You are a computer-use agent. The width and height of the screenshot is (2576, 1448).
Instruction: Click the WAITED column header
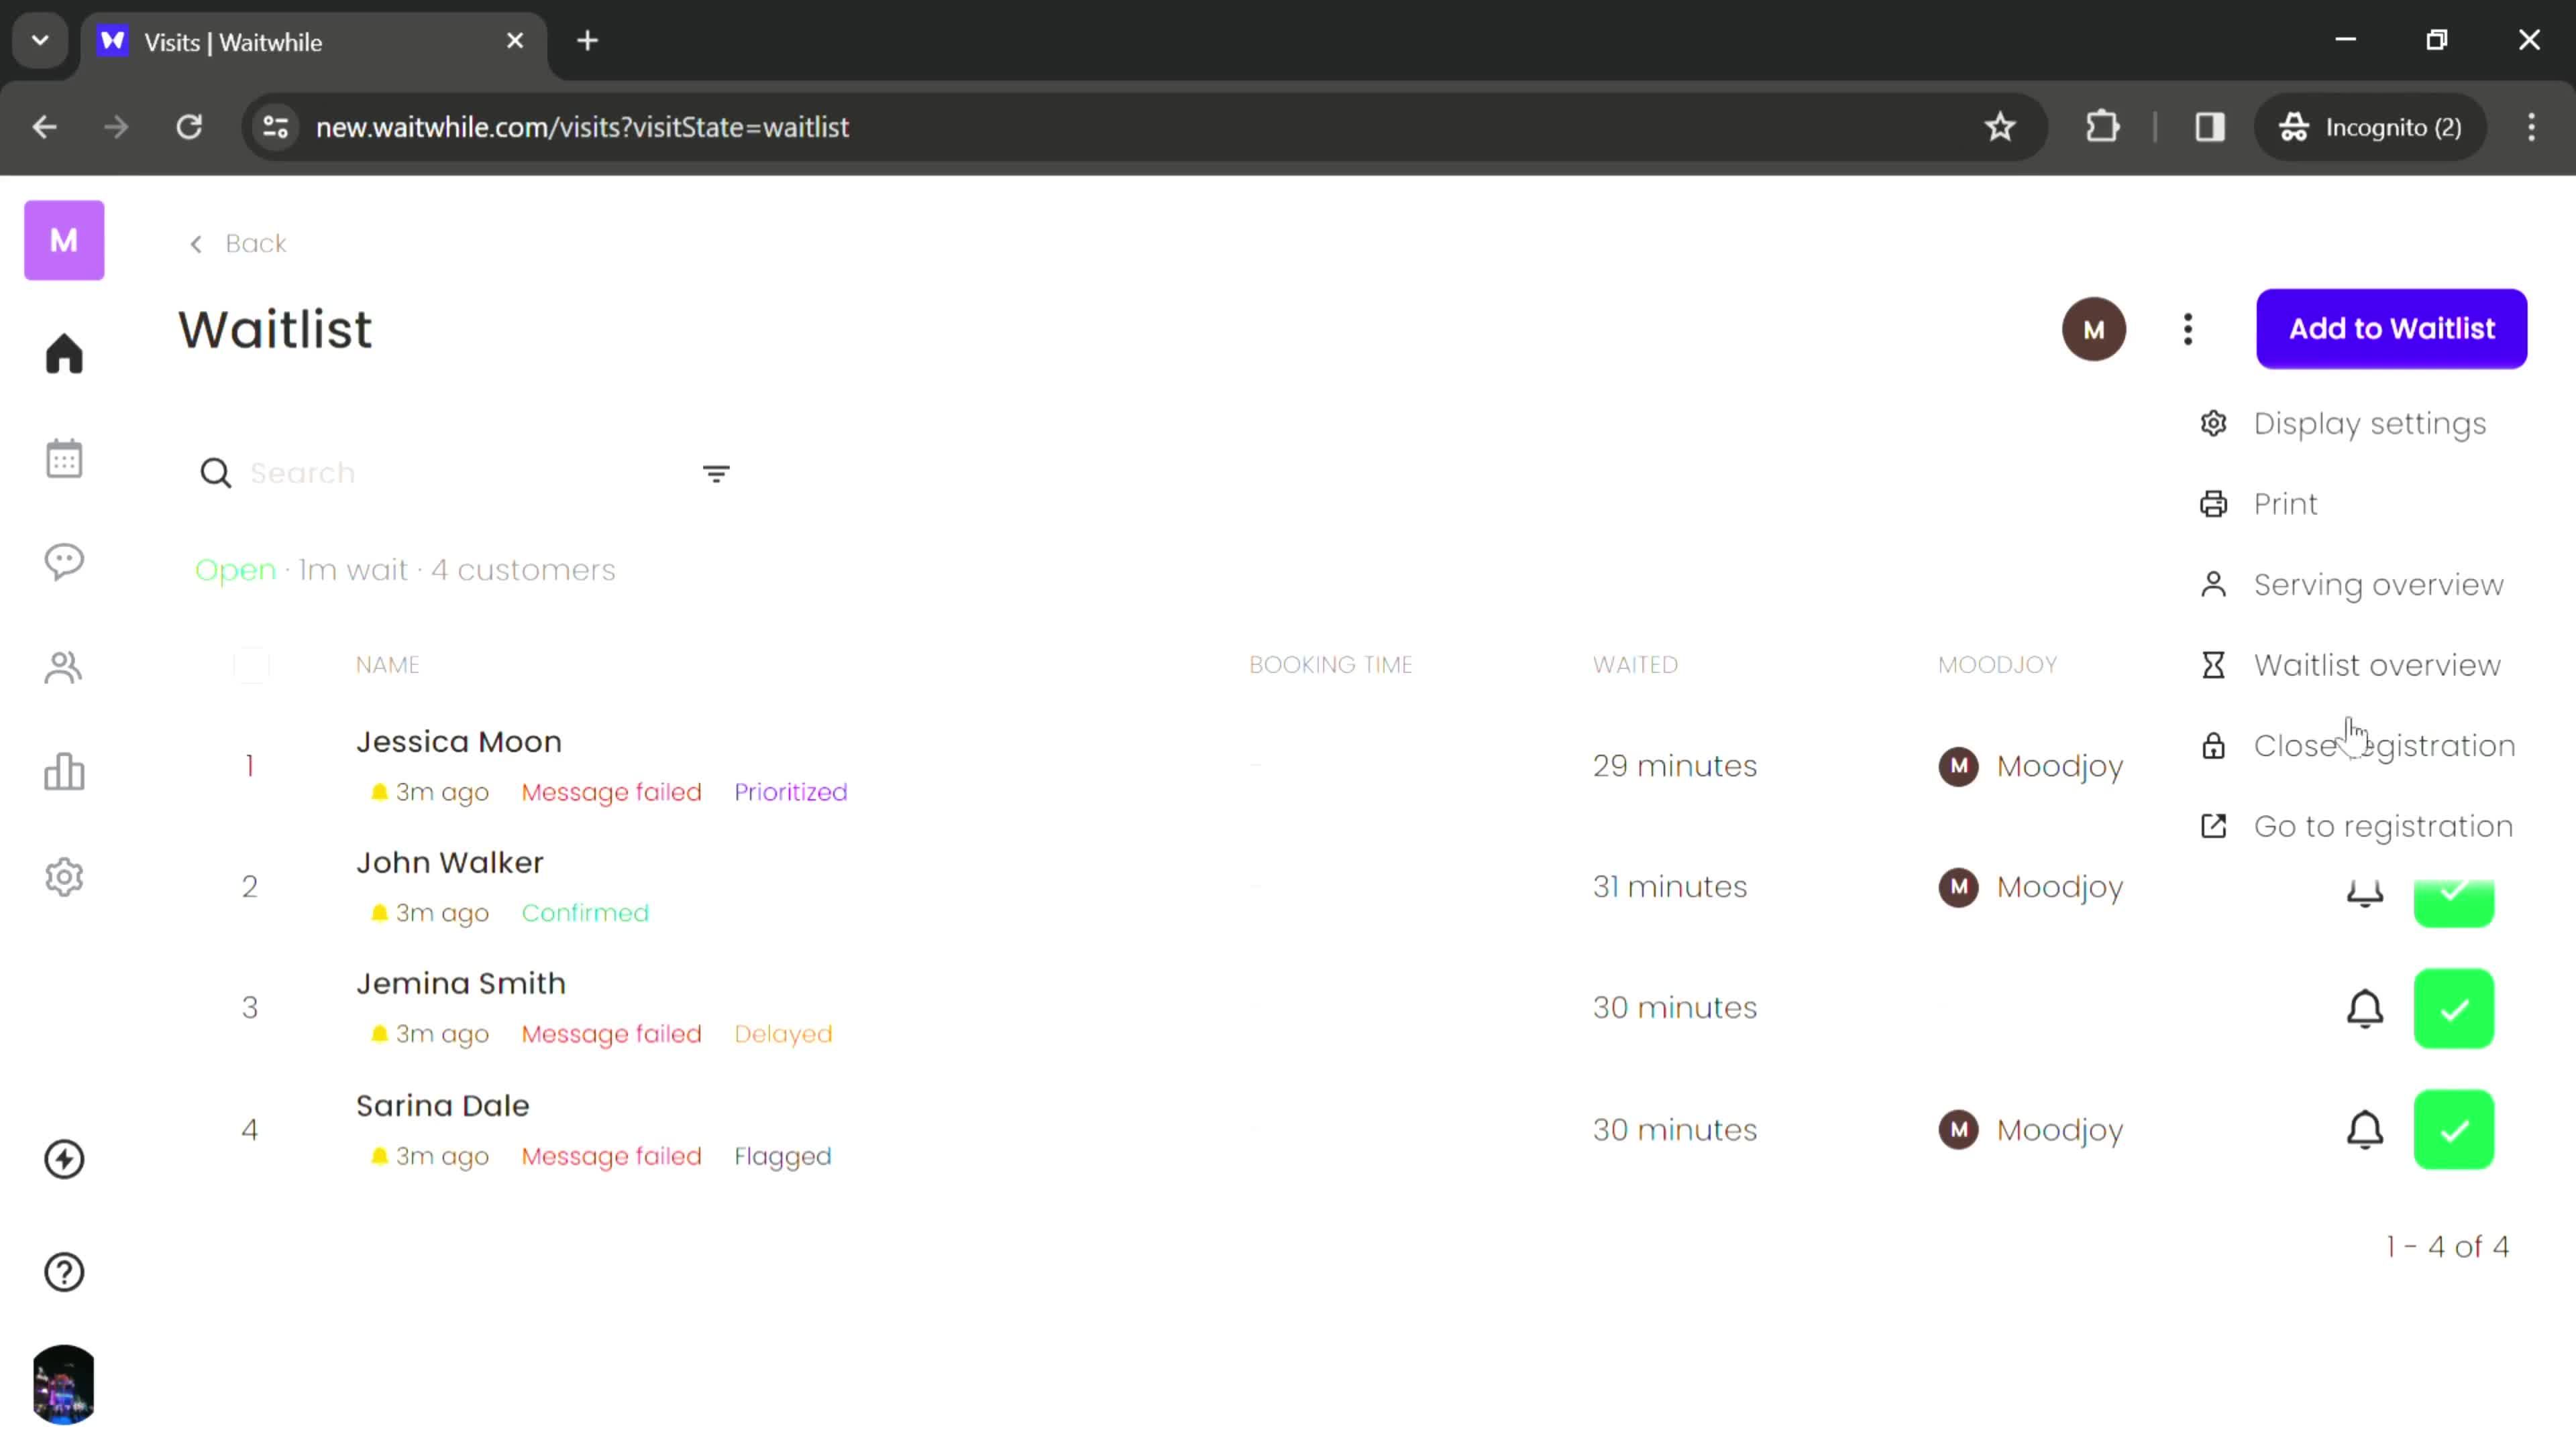[1635, 666]
